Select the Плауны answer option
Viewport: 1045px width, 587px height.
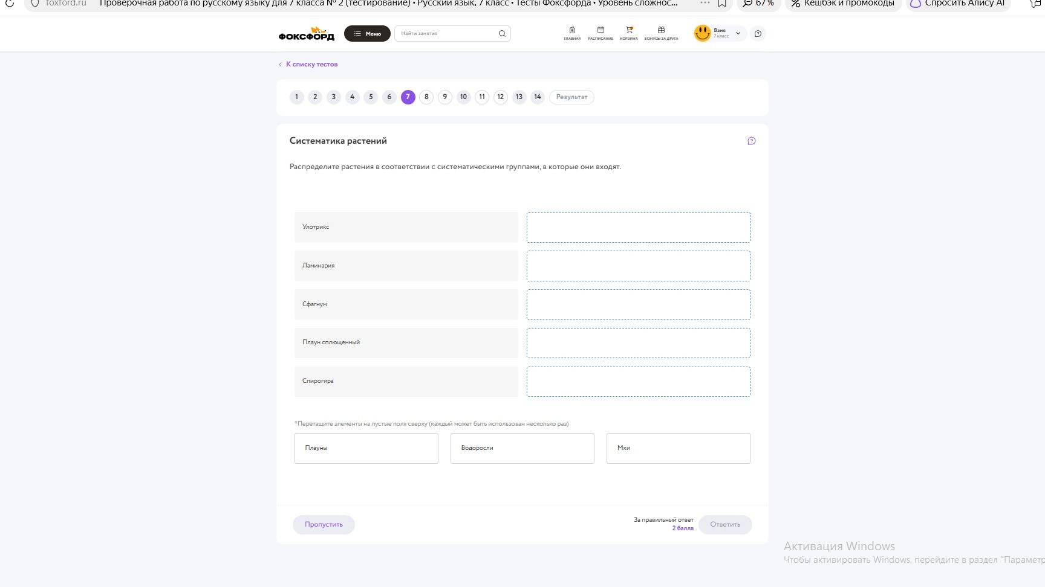pyautogui.click(x=366, y=448)
